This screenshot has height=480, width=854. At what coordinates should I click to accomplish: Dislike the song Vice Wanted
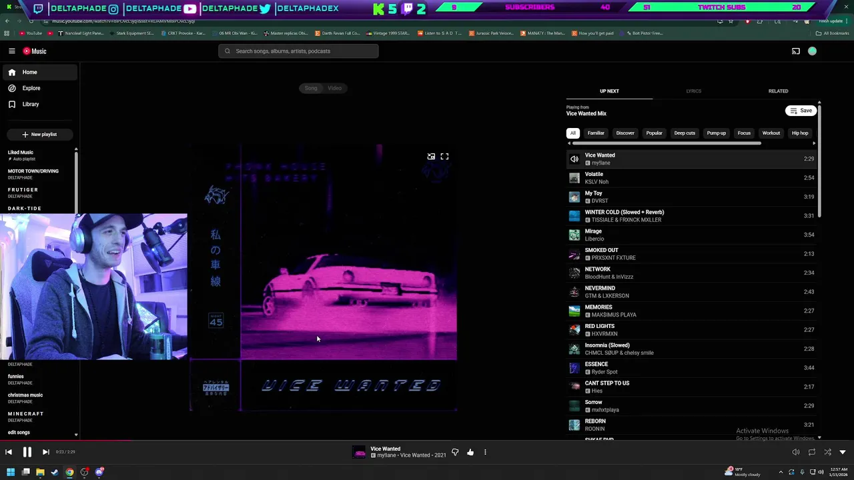click(x=455, y=452)
